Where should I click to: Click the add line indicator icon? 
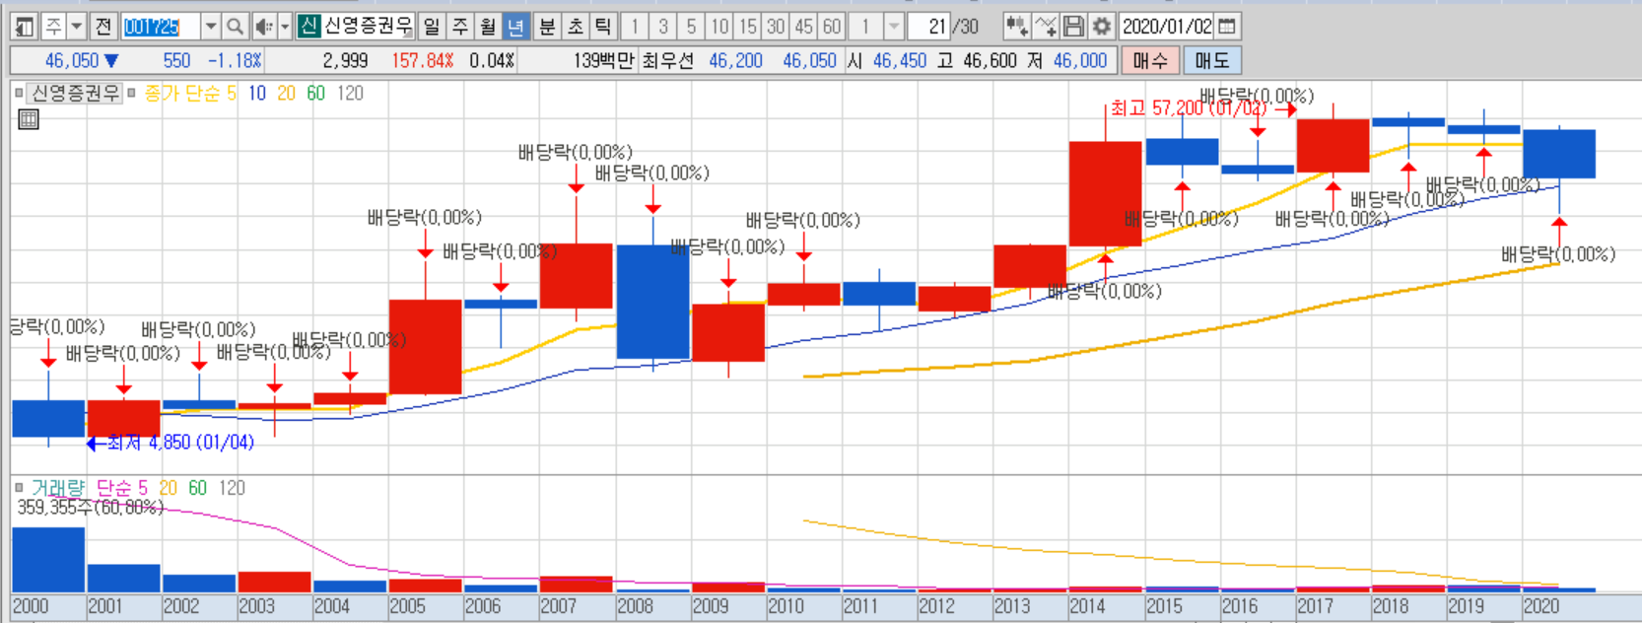pyautogui.click(x=1045, y=27)
